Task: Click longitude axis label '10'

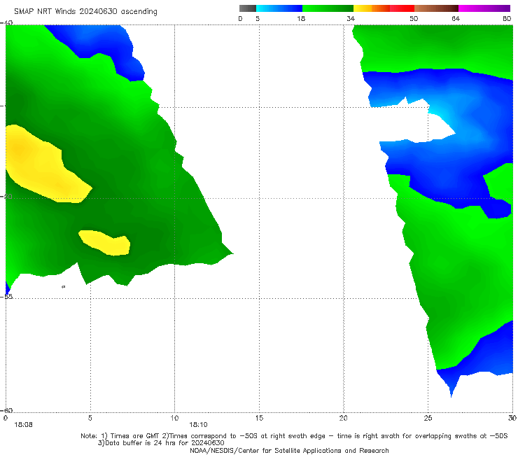Action: tap(174, 418)
